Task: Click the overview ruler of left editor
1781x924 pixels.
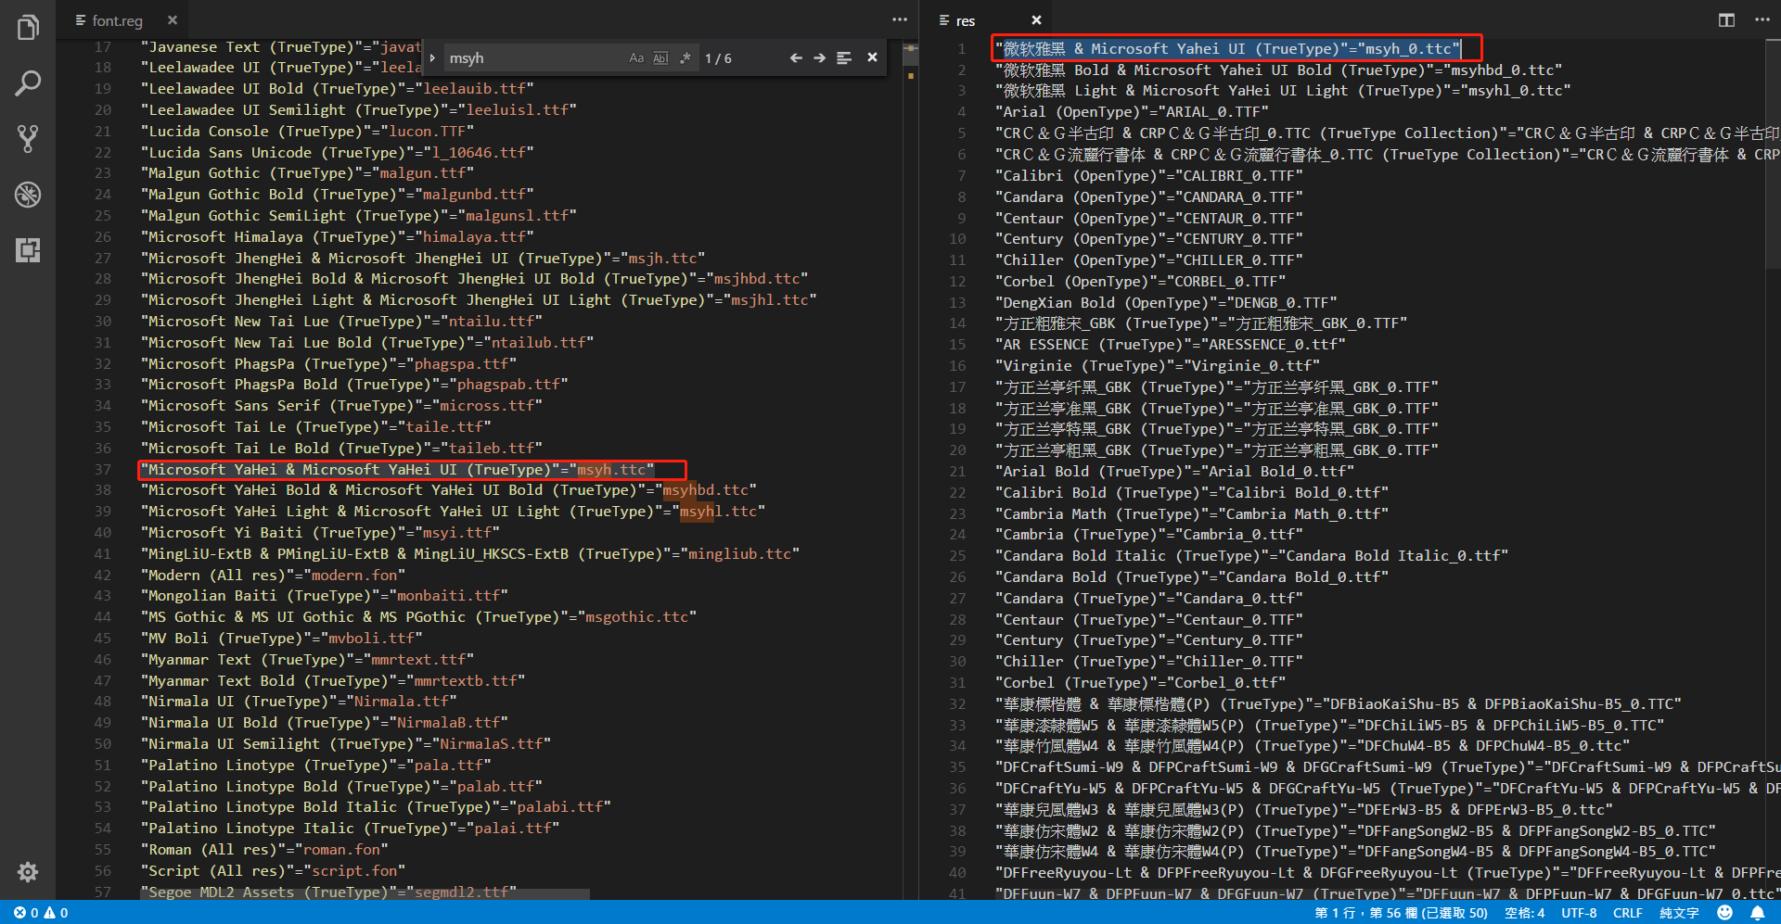Action: [x=911, y=469]
